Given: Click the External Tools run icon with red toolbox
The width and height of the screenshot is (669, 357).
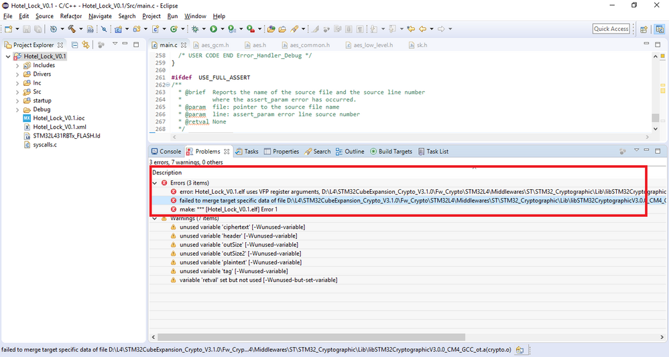Looking at the screenshot, I should (251, 29).
